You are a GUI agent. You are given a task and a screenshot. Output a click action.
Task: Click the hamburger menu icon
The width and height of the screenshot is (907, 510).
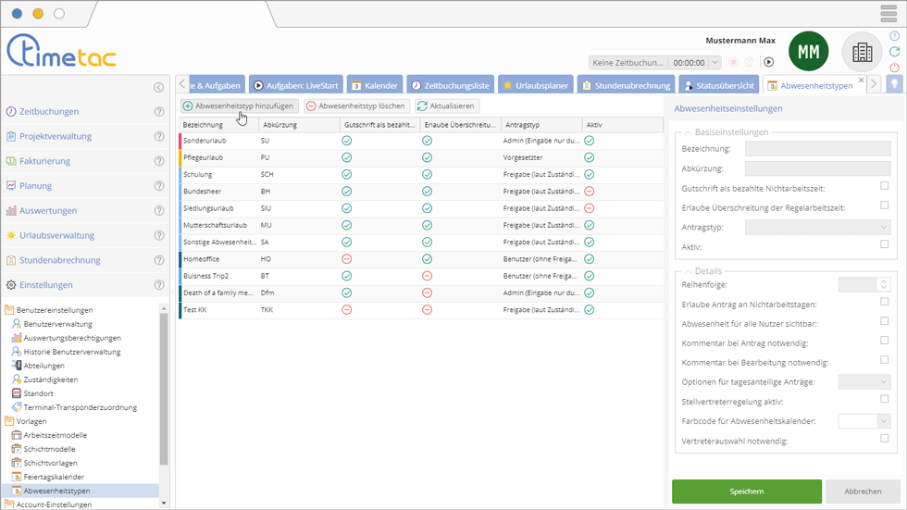coord(888,14)
